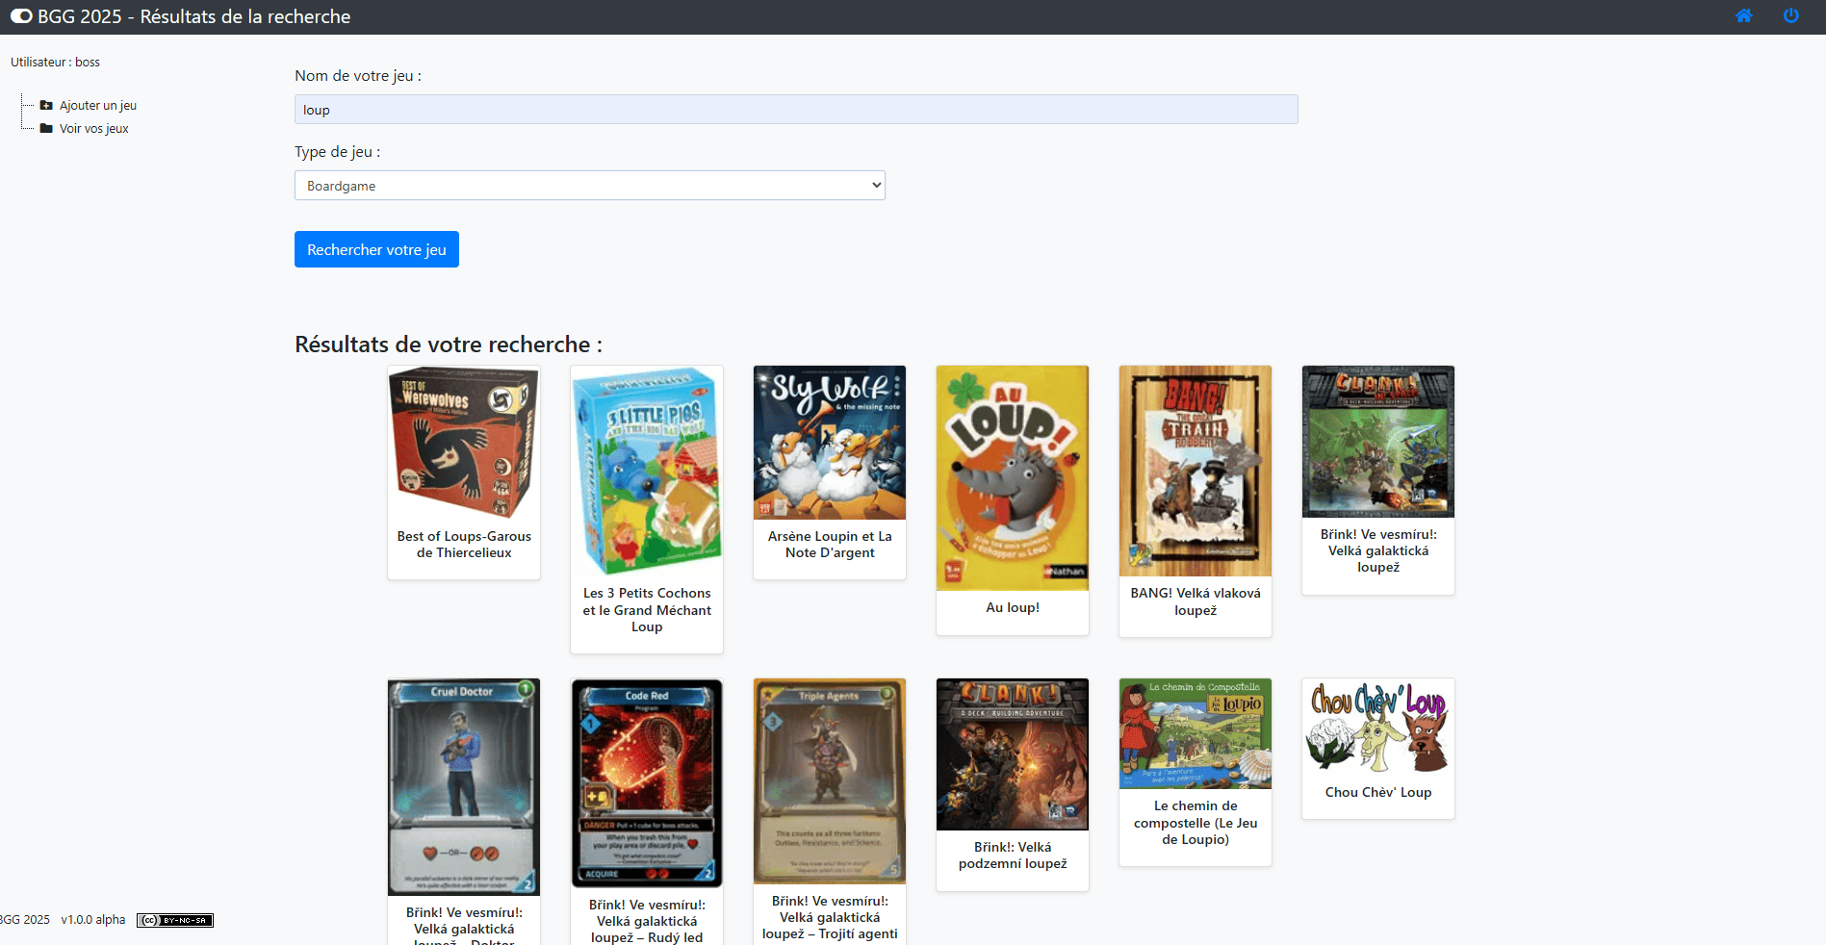Click the folder-plus icon beside Ajouter un jeu
Viewport: 1826px width, 945px height.
tap(46, 105)
